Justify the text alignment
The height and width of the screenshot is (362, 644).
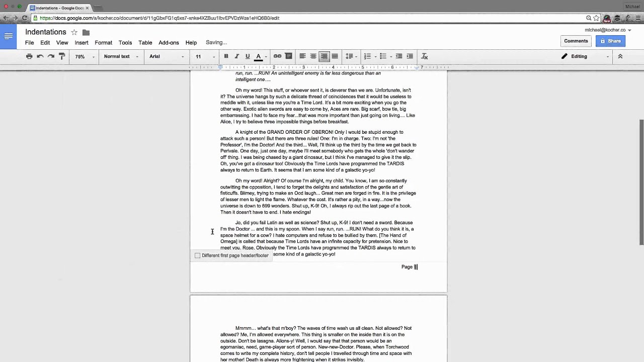point(335,56)
